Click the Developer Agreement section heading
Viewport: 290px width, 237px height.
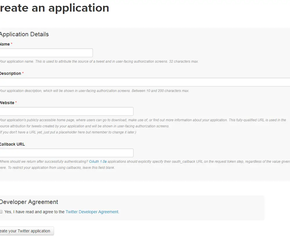[x=29, y=202]
